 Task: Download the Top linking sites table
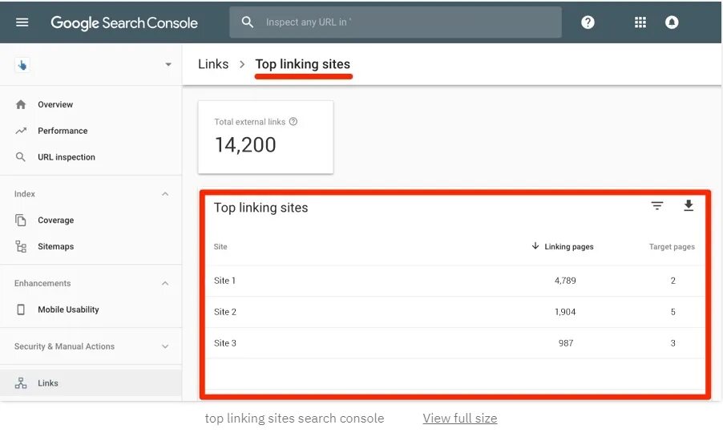(x=688, y=206)
